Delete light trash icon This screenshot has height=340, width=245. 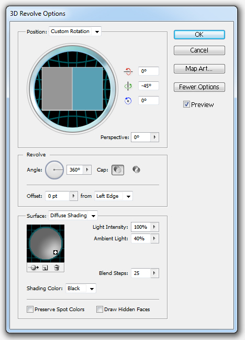57,268
